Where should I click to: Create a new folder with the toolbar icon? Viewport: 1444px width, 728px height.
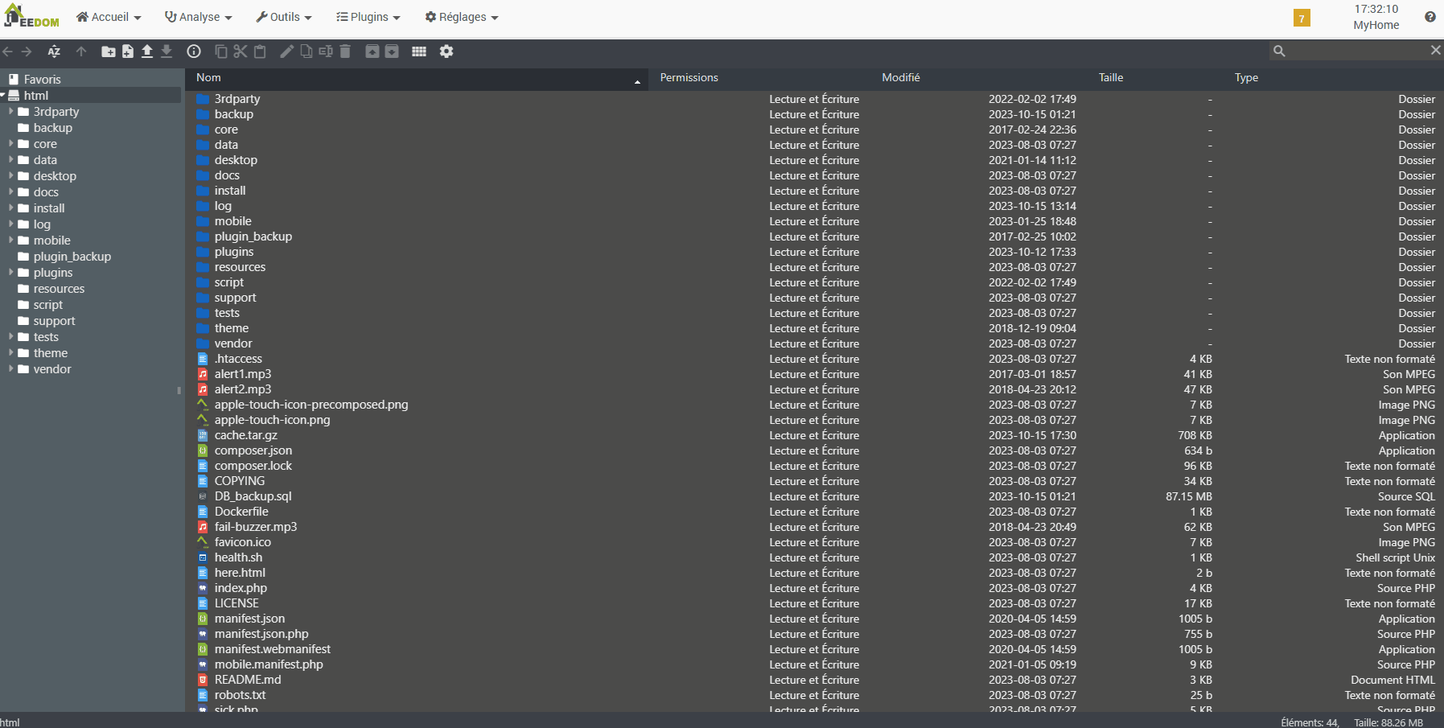click(x=109, y=51)
